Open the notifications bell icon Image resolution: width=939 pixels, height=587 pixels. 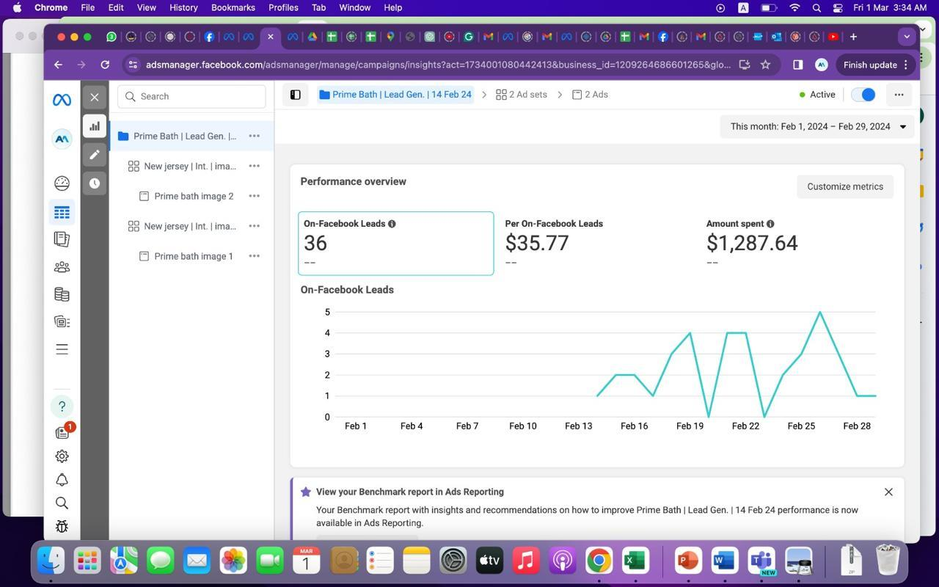[x=62, y=479]
